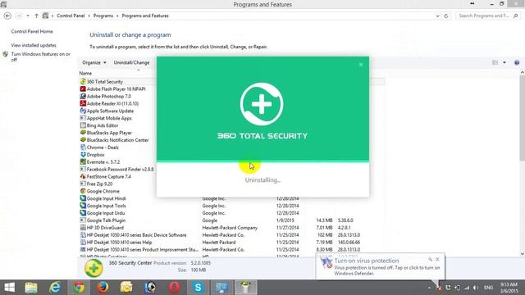Open Control Panel Home link
525x295 pixels.
[32, 31]
